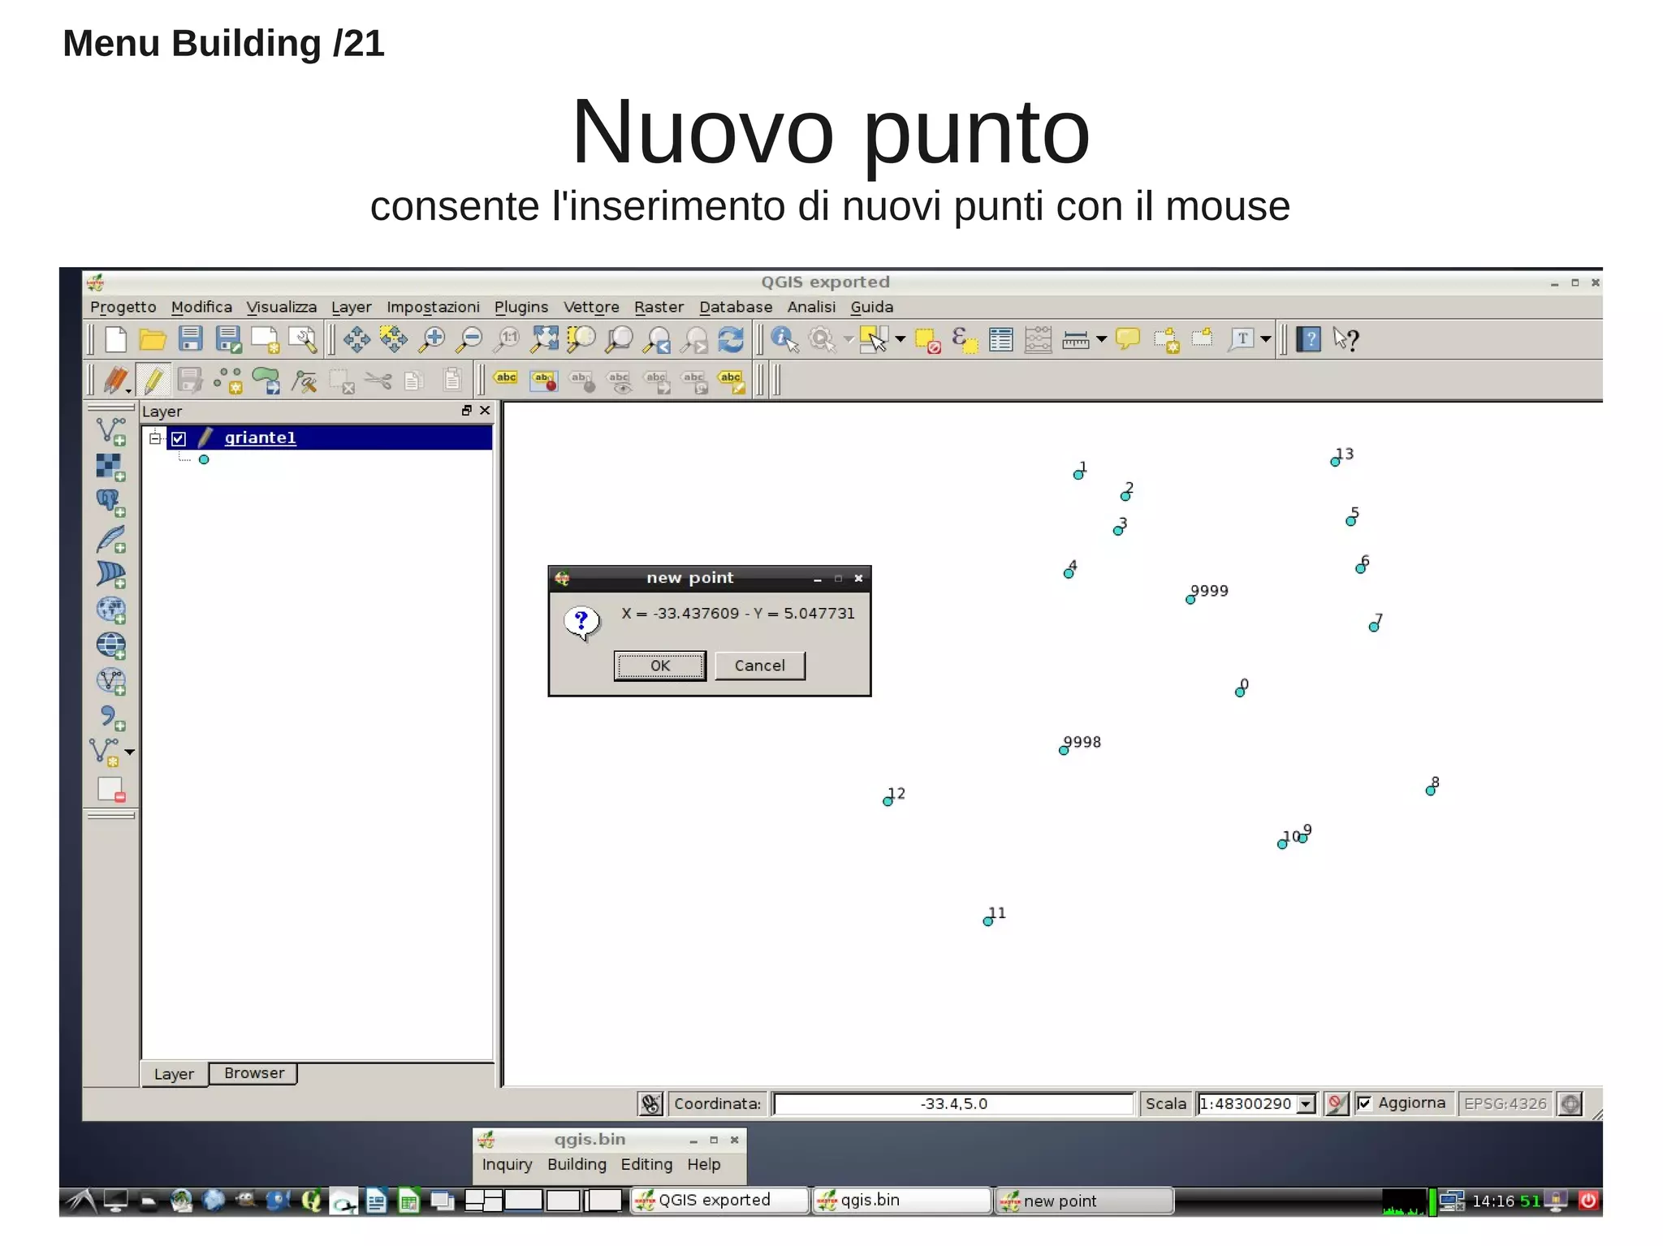1663x1246 pixels.
Task: Click the Deselect Features icon
Action: (927, 340)
